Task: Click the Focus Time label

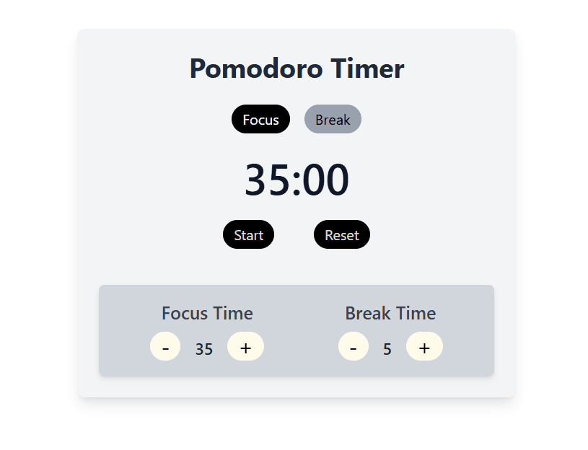Action: [x=207, y=313]
